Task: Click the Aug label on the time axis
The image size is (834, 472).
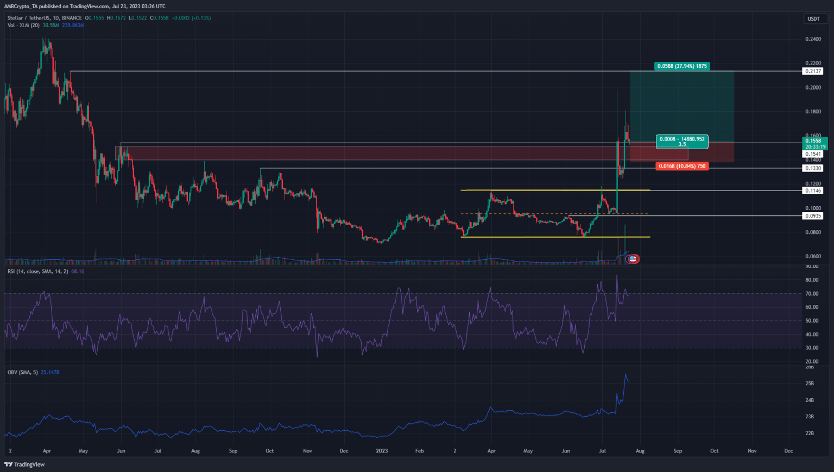Action: [640, 450]
